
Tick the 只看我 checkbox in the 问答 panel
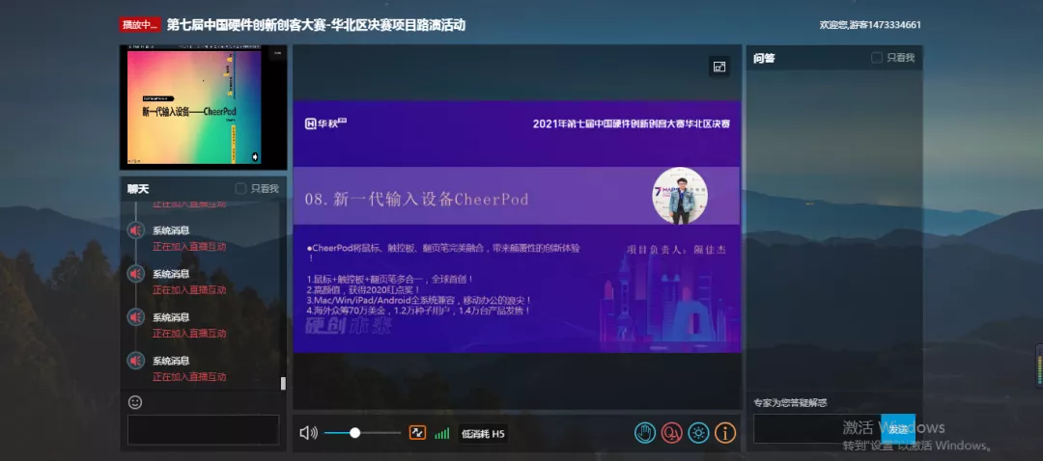[x=877, y=58]
